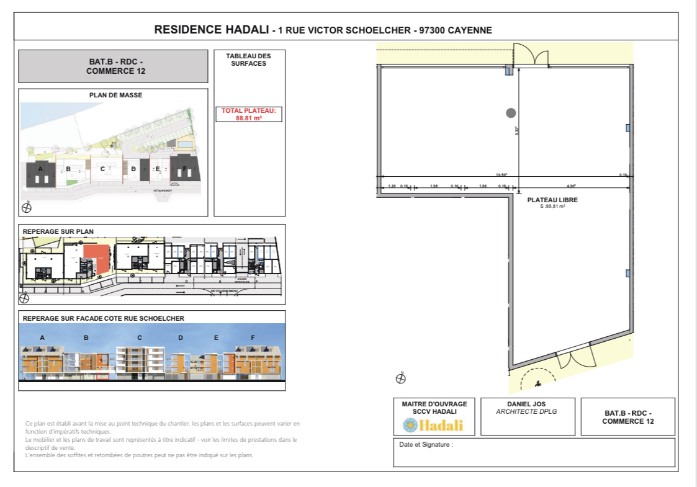
Task: Click the ARCHITECTE DPLG text
Action: (526, 411)
